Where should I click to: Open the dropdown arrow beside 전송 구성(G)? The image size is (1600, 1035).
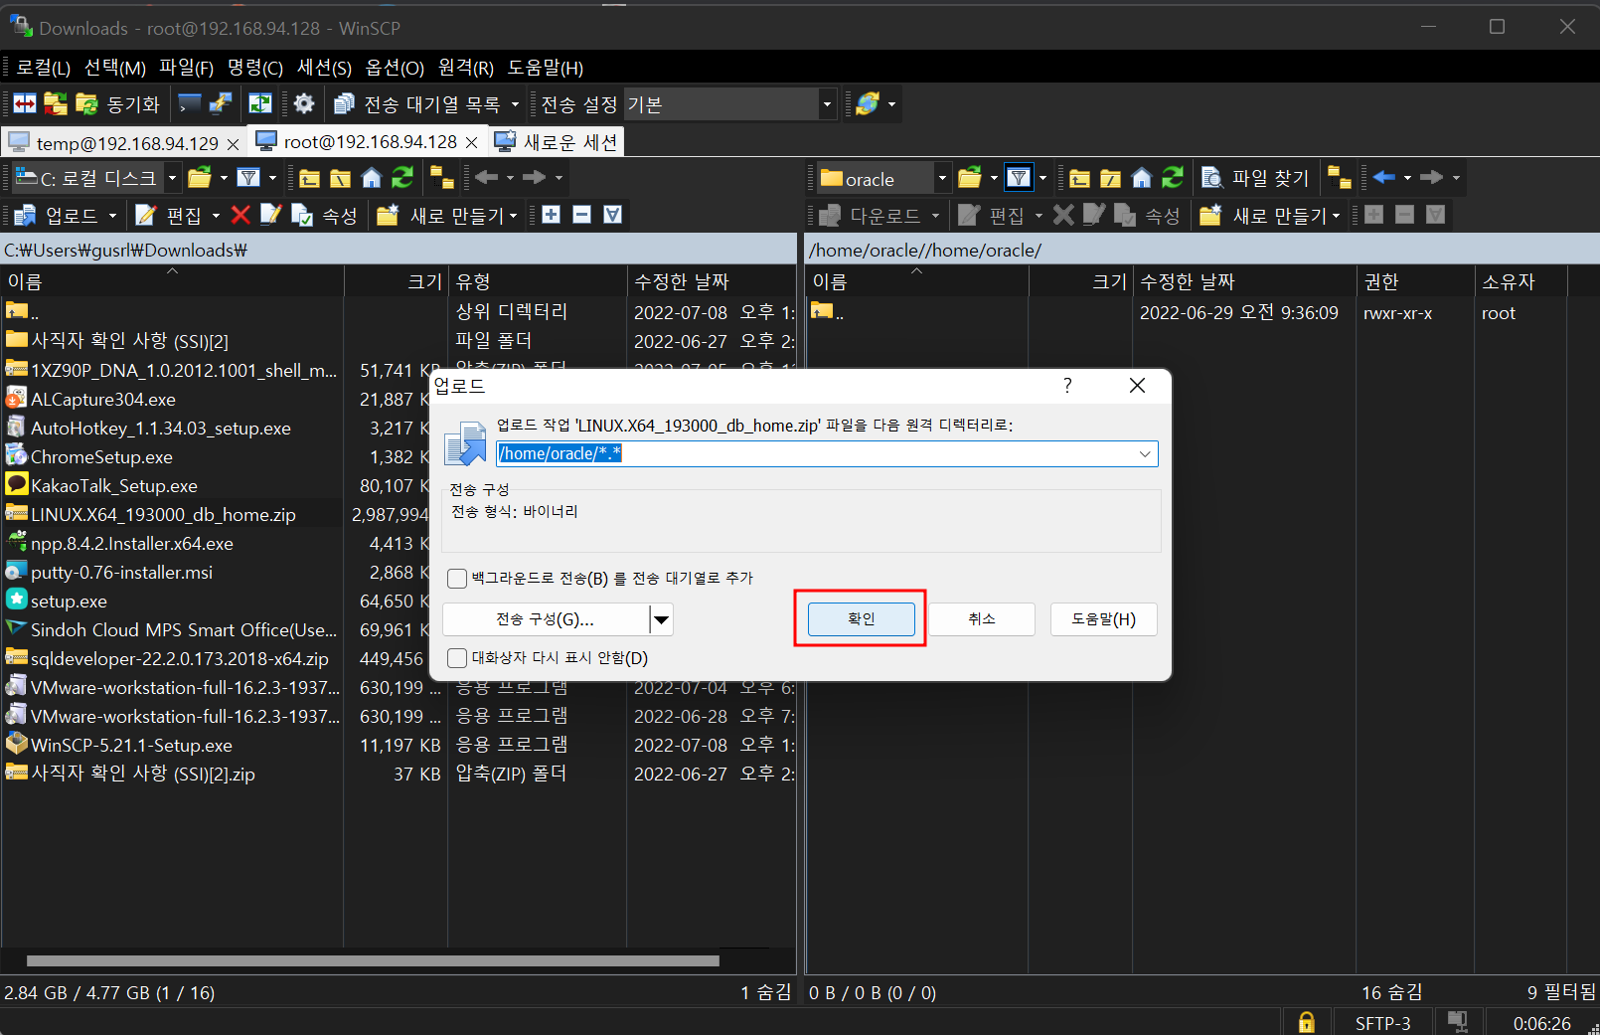coord(662,619)
